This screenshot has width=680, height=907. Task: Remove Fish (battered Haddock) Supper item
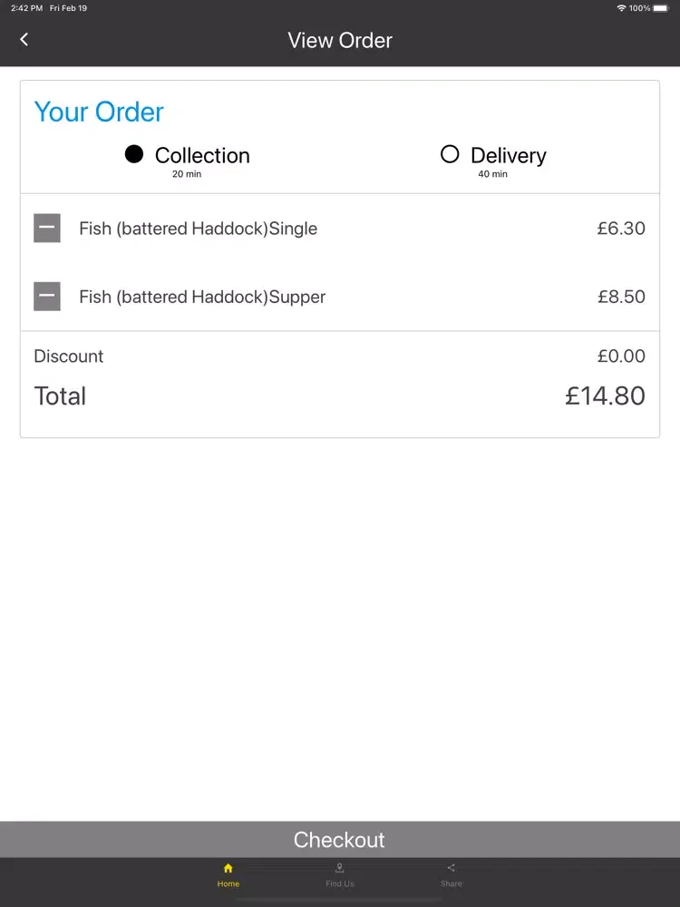tap(47, 297)
